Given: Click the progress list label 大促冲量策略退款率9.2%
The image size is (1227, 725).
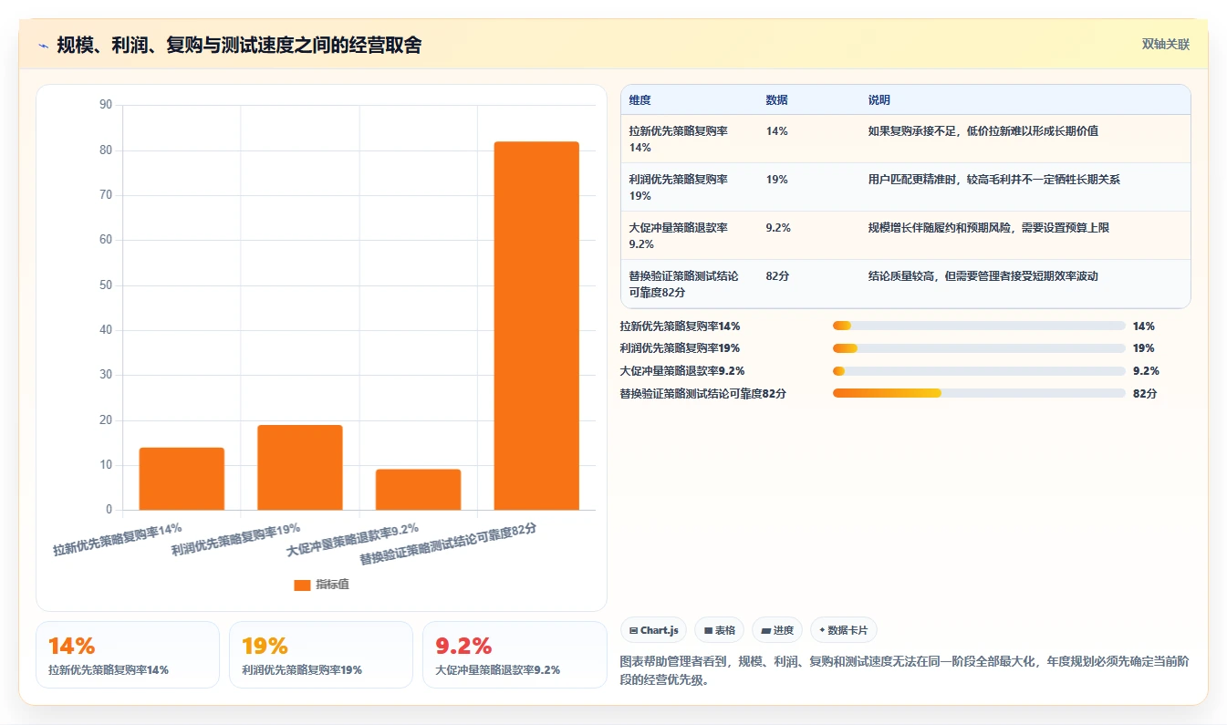Looking at the screenshot, I should [681, 371].
